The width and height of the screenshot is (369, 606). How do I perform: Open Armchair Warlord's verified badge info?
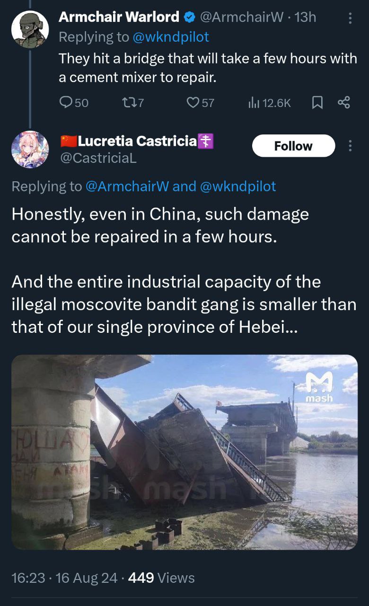189,18
